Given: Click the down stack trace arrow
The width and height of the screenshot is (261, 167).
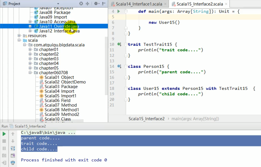Looking at the screenshot, I should tap(13, 141).
